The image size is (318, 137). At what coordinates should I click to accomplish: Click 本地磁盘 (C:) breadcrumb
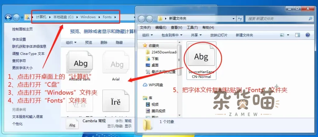63,17
